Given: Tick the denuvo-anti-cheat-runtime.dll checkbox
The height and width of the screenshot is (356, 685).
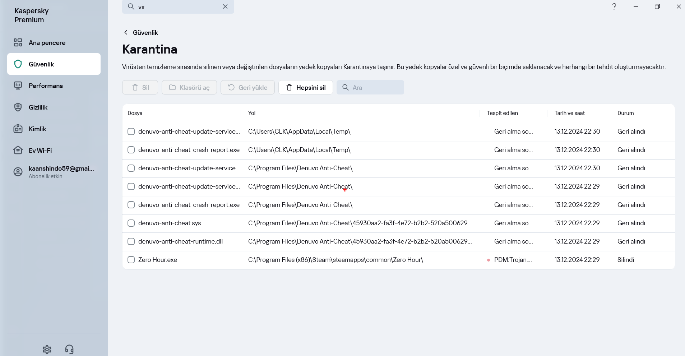Looking at the screenshot, I should pyautogui.click(x=131, y=241).
